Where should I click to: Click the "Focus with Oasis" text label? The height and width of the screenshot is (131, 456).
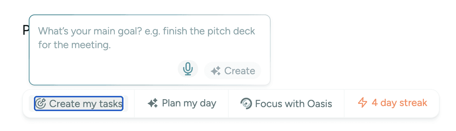coord(294,104)
